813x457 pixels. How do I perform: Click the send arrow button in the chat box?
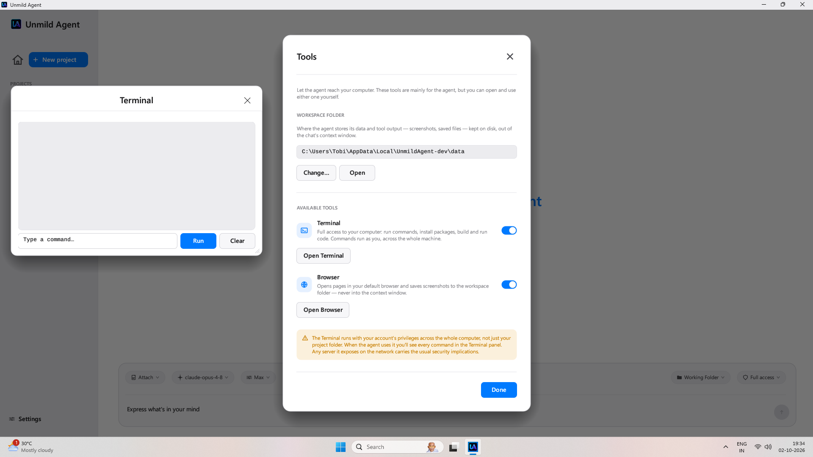point(782,412)
